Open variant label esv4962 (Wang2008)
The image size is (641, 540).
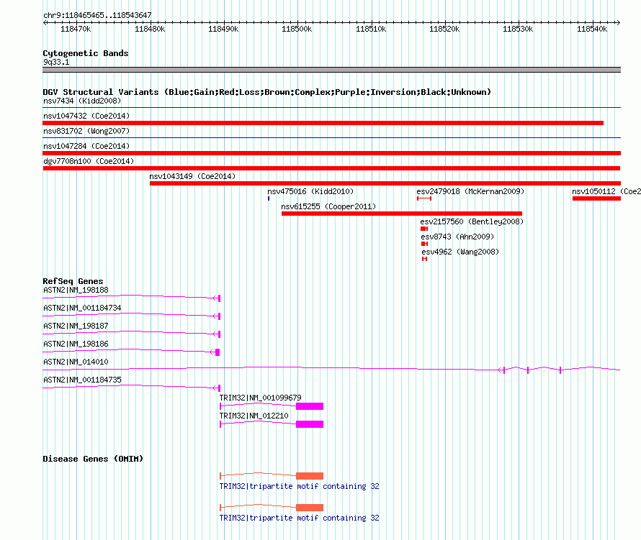(460, 252)
